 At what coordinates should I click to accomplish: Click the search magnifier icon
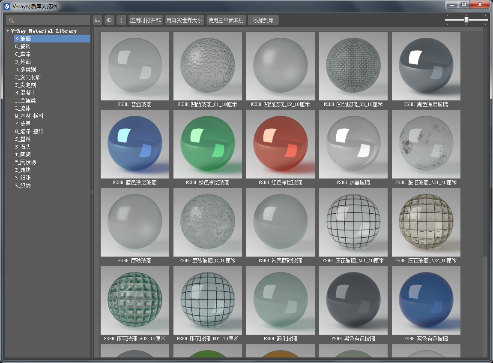(x=11, y=21)
